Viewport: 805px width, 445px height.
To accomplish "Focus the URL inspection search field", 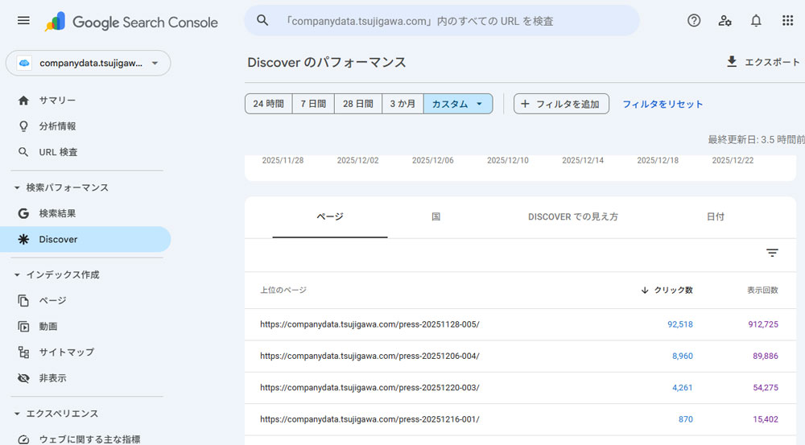I will pyautogui.click(x=442, y=21).
